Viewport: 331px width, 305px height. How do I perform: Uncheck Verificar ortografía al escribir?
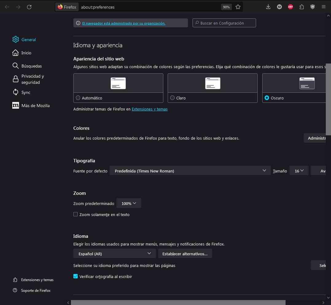(76, 276)
